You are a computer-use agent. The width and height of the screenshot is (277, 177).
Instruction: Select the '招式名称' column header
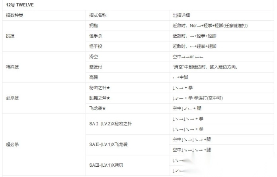point(98,15)
